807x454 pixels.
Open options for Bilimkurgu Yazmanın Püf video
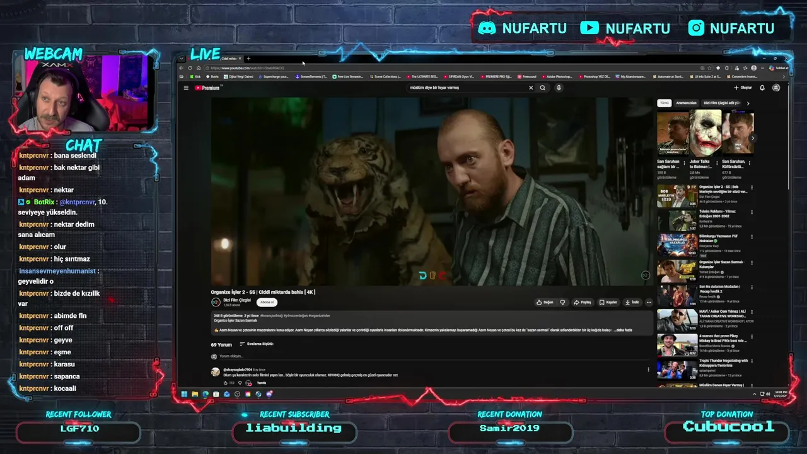pyautogui.click(x=752, y=236)
